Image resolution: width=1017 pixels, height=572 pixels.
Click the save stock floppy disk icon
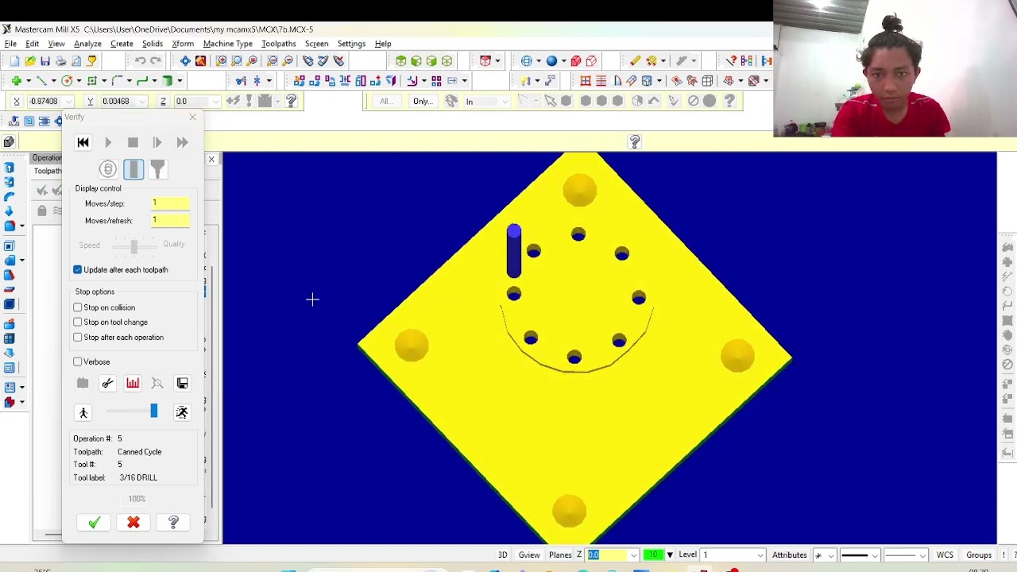182,384
